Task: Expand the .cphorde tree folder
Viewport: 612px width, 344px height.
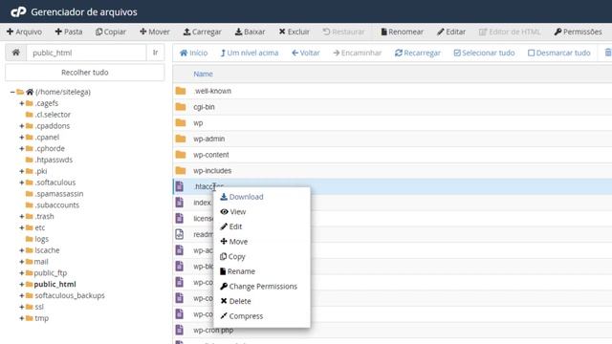Action: pyautogui.click(x=22, y=149)
